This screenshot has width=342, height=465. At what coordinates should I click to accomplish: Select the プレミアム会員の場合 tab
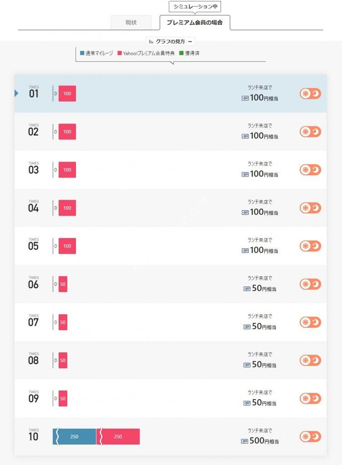(x=195, y=23)
